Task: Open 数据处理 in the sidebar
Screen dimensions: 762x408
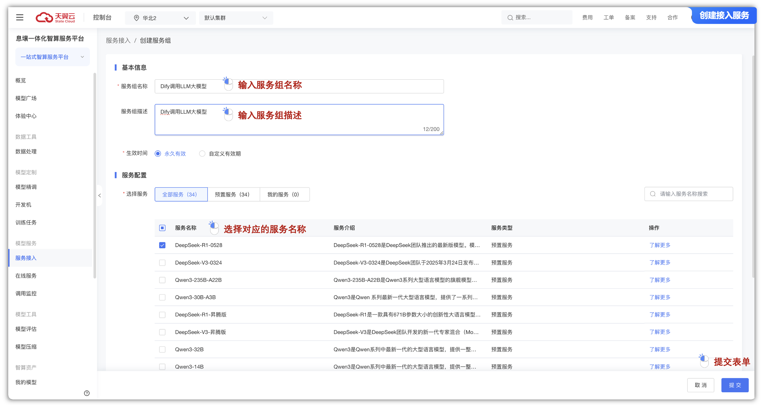Action: pyautogui.click(x=26, y=152)
